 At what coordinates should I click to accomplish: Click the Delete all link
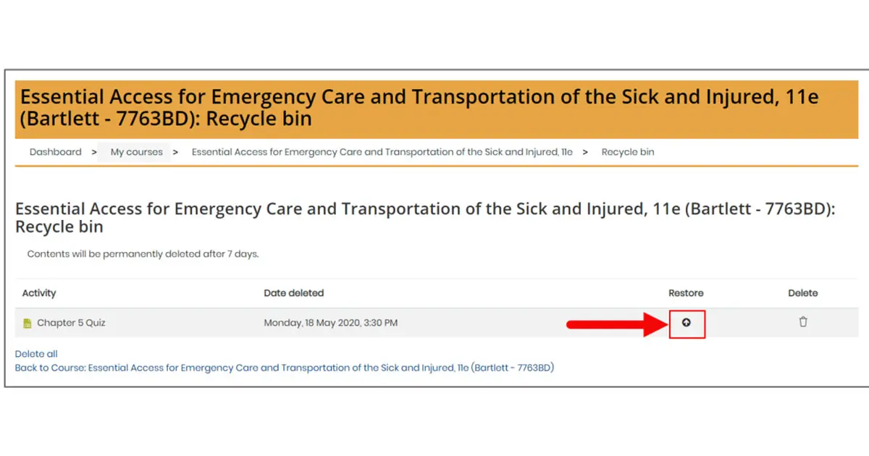[x=36, y=354]
